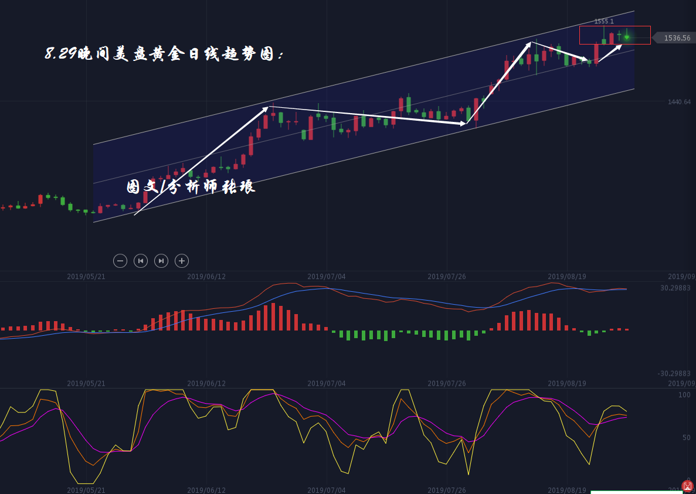Image resolution: width=696 pixels, height=494 pixels.
Task: Click the analyst watermark text 图文/分析师张琅
Action: click(191, 187)
